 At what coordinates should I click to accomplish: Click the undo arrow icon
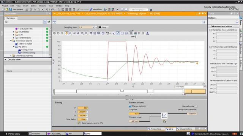pos(47,9)
